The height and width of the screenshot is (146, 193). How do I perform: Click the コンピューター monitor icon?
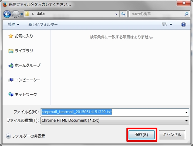point(11,80)
